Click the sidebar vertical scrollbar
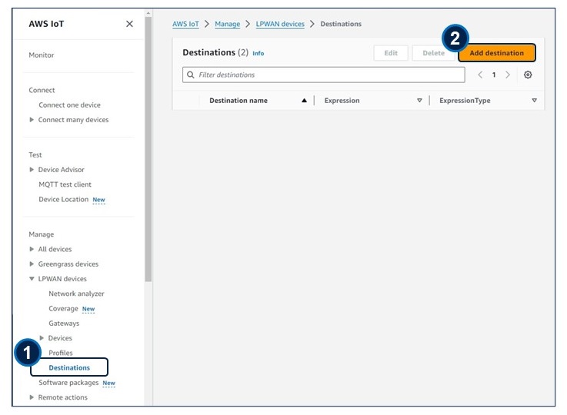Image resolution: width=567 pixels, height=415 pixels. point(148,148)
